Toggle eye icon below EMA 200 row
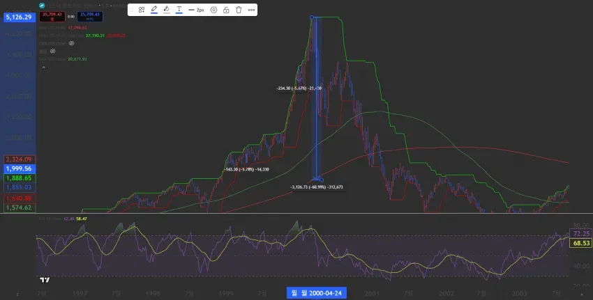This screenshot has width=593, height=300. tap(52, 51)
